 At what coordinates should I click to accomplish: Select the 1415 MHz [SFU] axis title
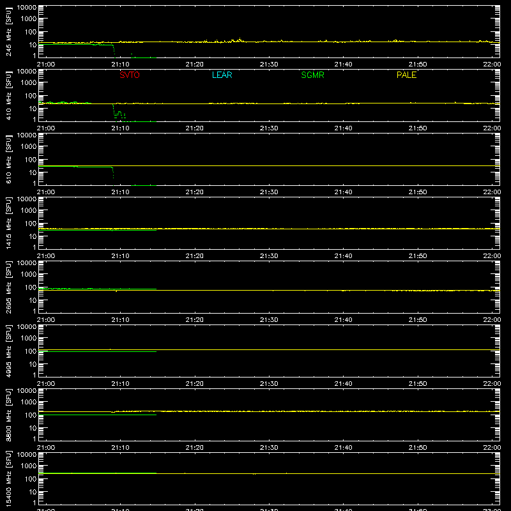(x=8, y=224)
